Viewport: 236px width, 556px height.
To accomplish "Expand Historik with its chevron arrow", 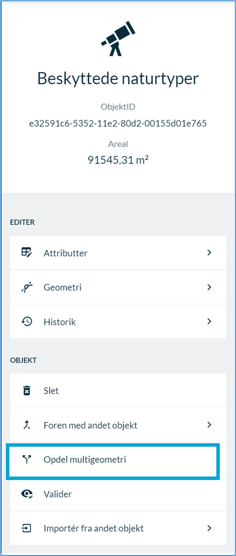I will (x=209, y=321).
